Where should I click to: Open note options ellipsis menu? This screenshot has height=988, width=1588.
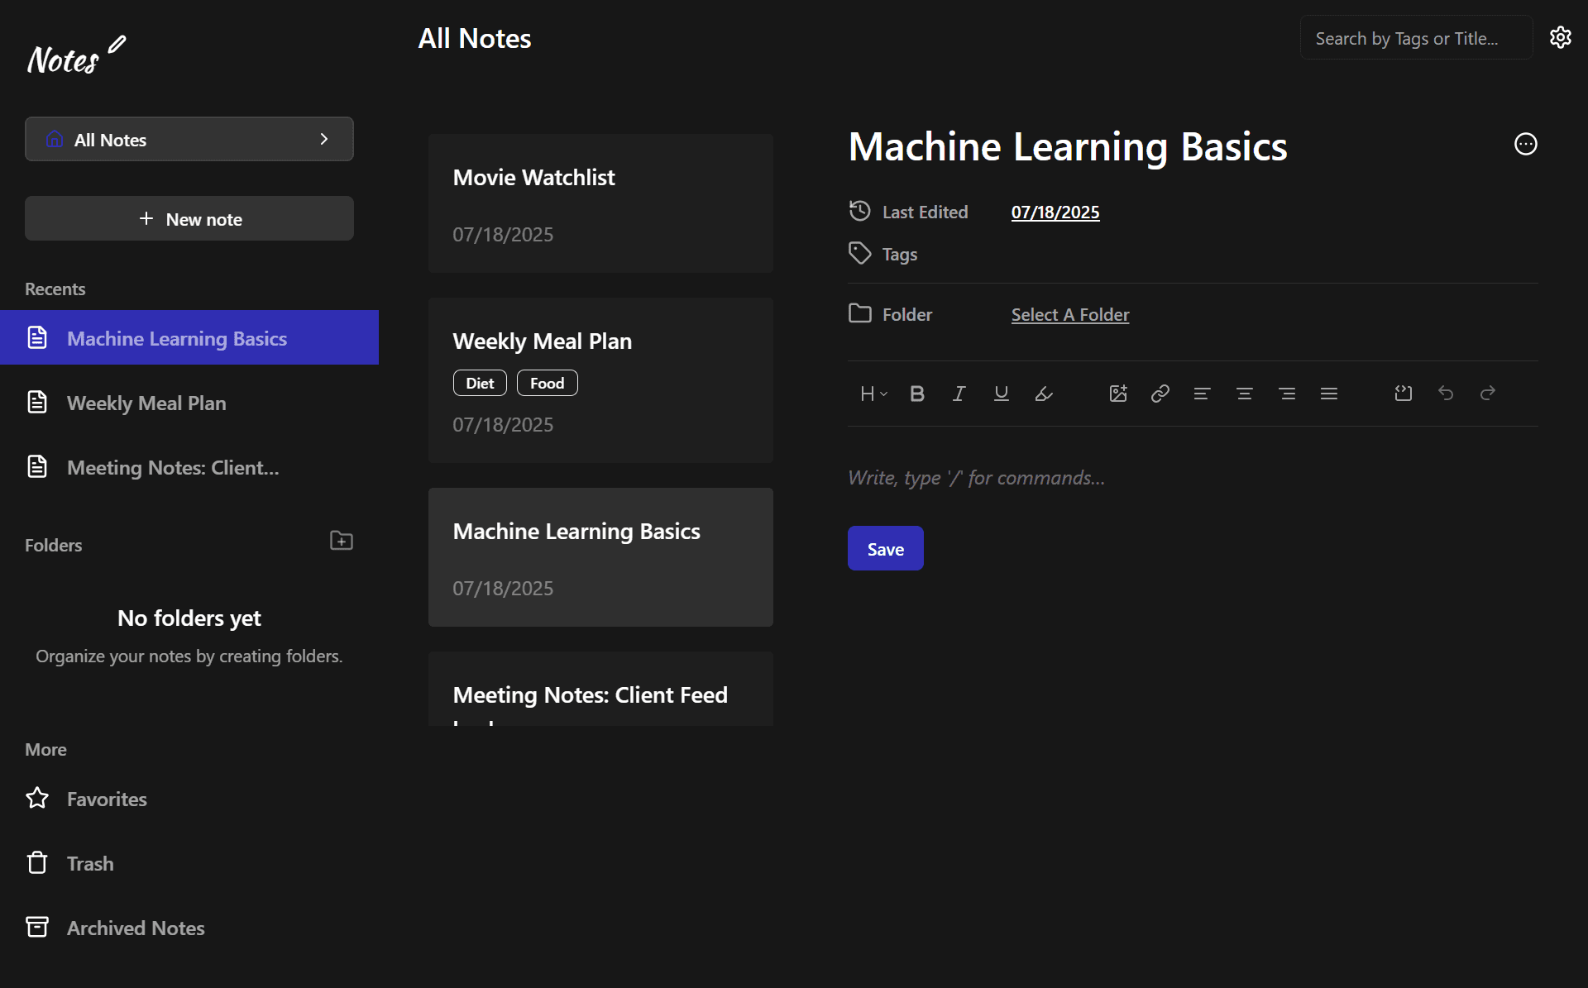pos(1525,144)
